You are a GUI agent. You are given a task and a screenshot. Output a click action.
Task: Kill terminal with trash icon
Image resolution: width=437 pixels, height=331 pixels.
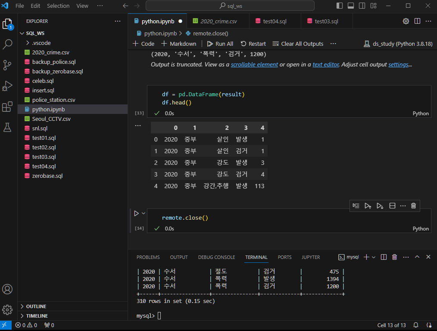tap(394, 257)
